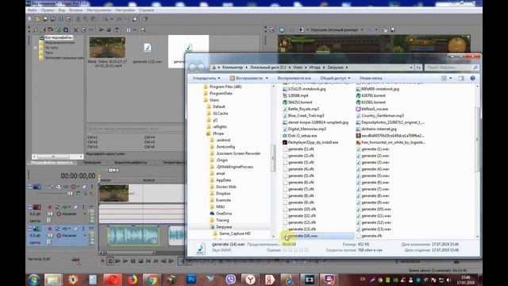Click the Save project floppy icon

pos(45,19)
